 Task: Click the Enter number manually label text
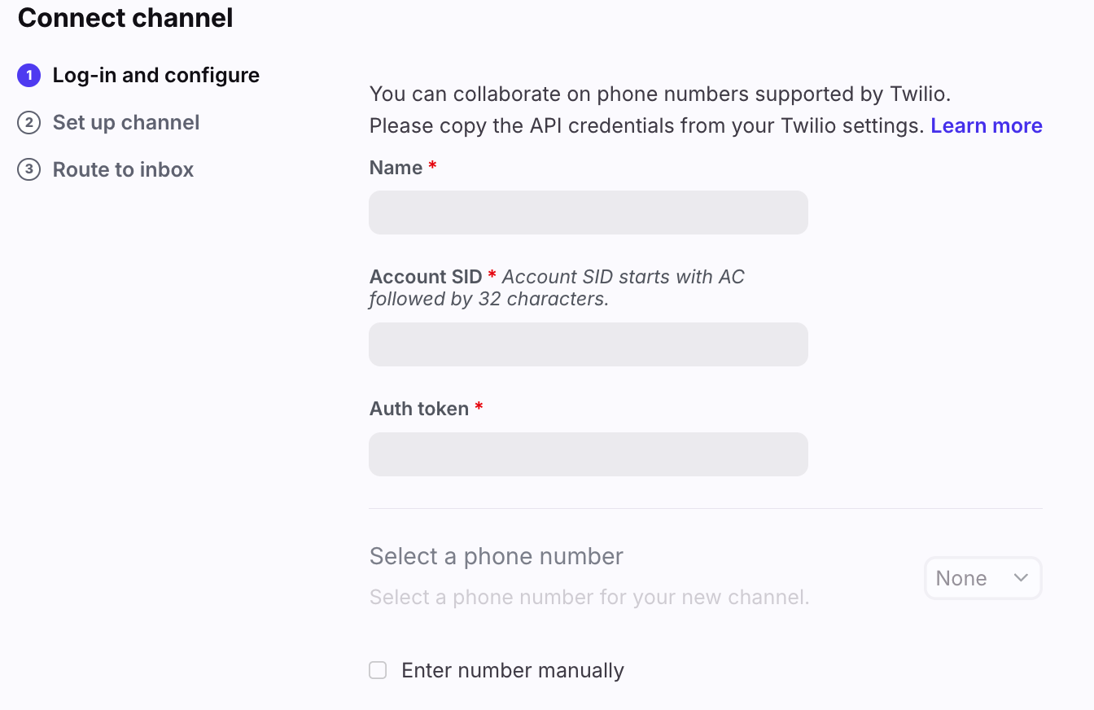point(513,670)
